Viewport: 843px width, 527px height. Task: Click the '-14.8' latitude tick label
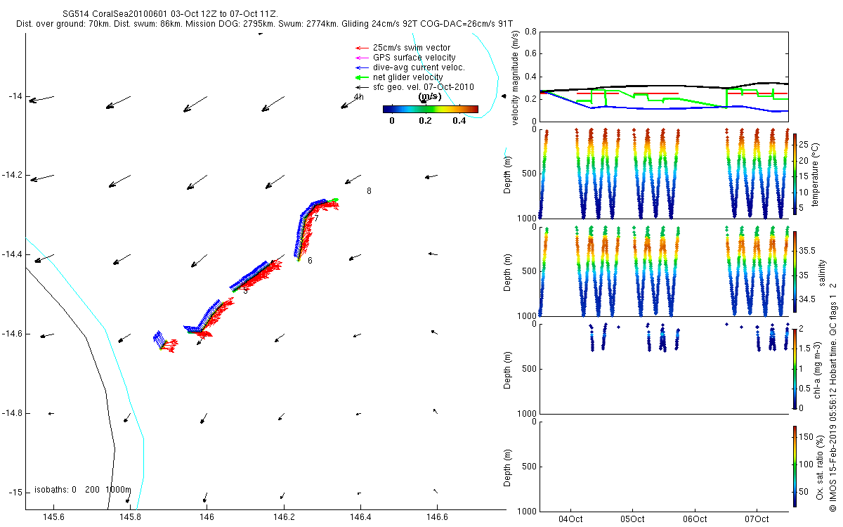coord(12,413)
